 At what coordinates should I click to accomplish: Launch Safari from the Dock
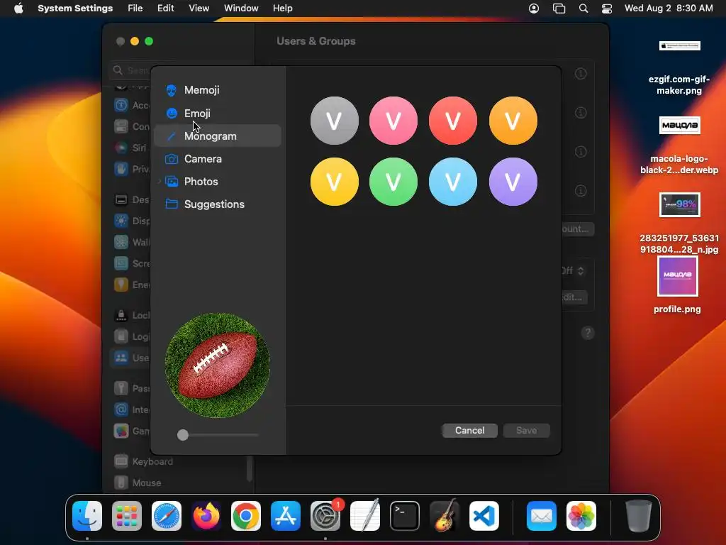click(x=167, y=516)
